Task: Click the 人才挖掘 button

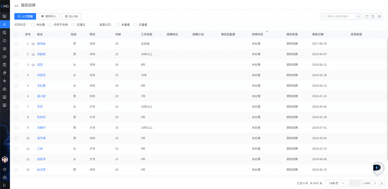Action: click(x=25, y=16)
